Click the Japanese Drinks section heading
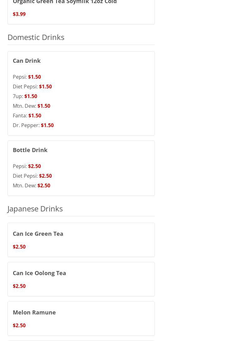Viewport: 245px width, 341px height. 35,209
